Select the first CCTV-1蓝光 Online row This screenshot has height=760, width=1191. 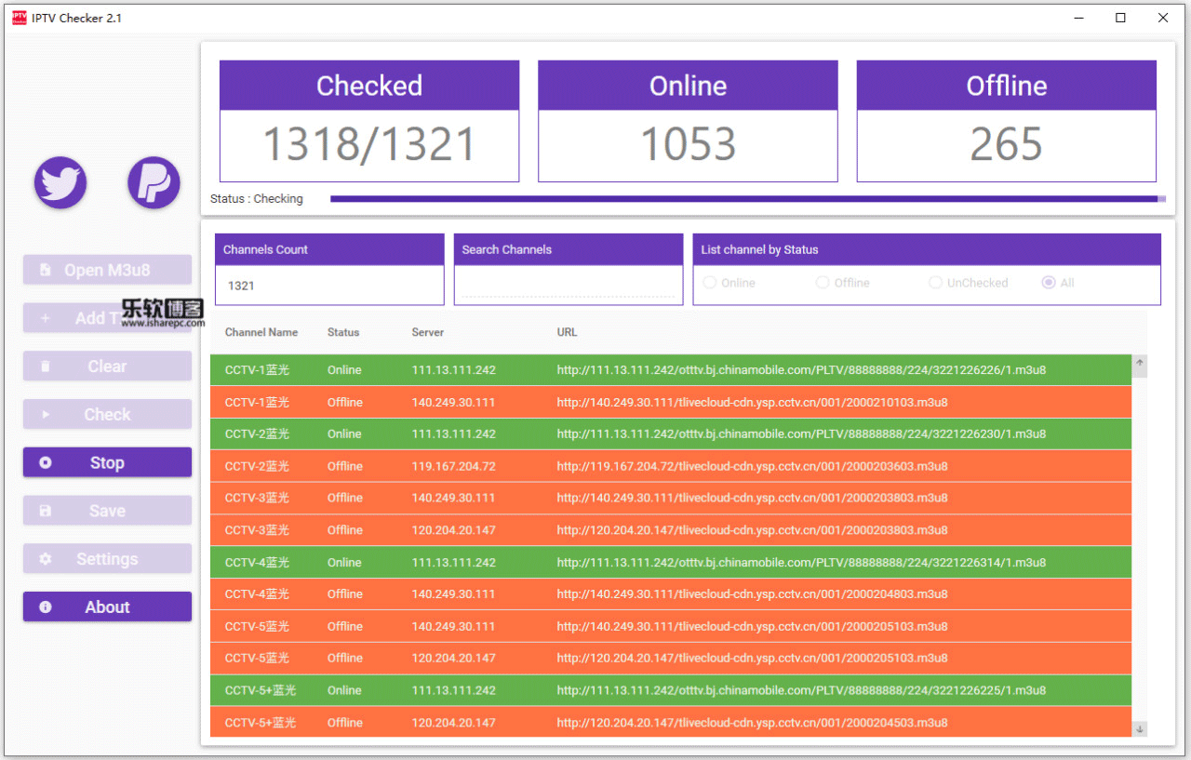[671, 370]
